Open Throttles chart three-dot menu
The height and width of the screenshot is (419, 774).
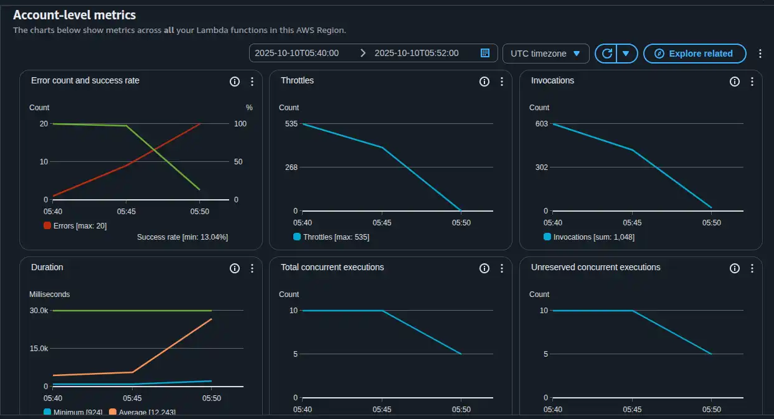pyautogui.click(x=502, y=82)
